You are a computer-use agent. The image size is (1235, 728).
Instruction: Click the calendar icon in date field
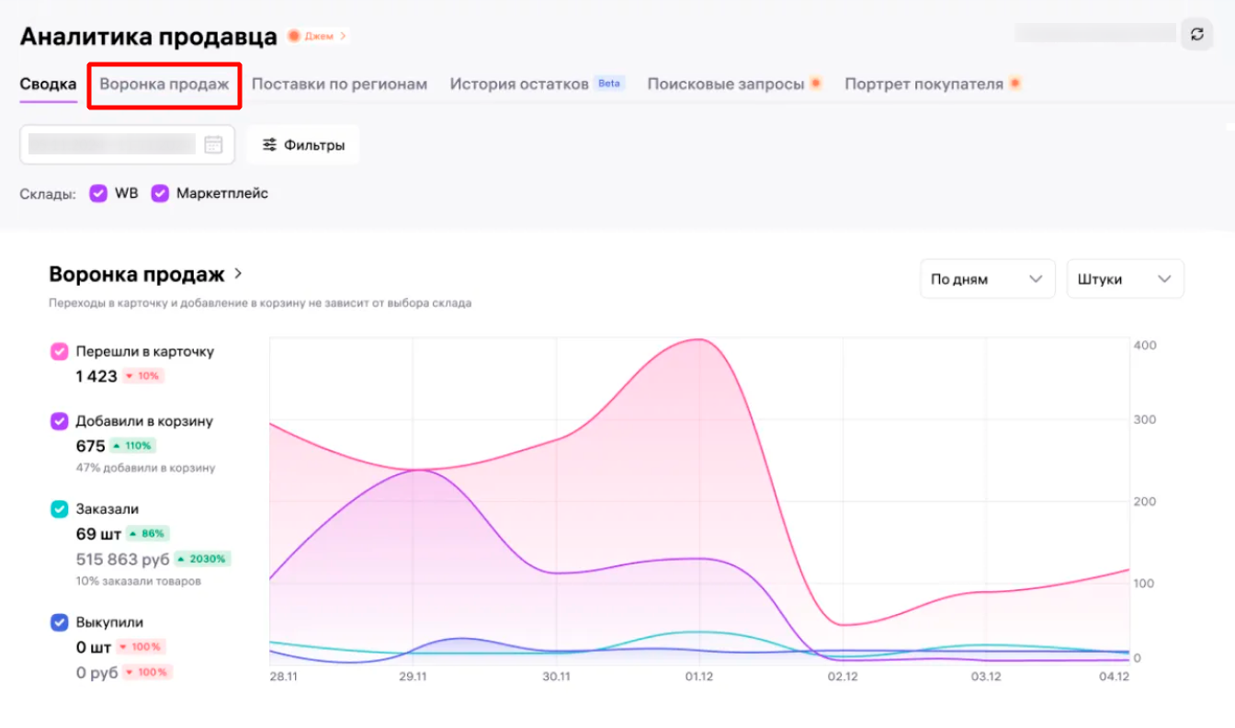[x=213, y=144]
